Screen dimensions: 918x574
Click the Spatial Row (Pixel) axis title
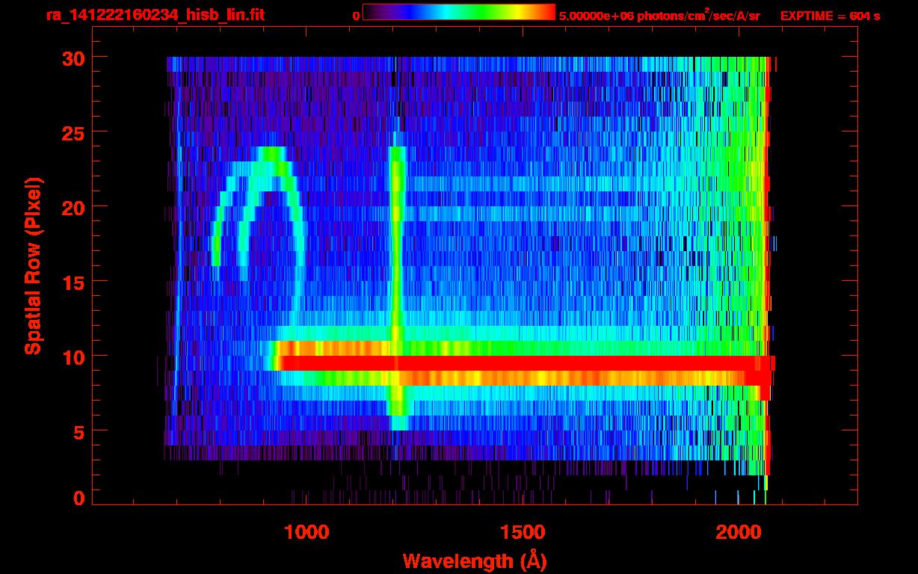pyautogui.click(x=32, y=266)
